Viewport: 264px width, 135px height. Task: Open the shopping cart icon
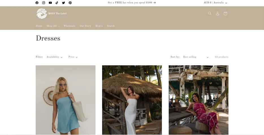[x=225, y=14]
